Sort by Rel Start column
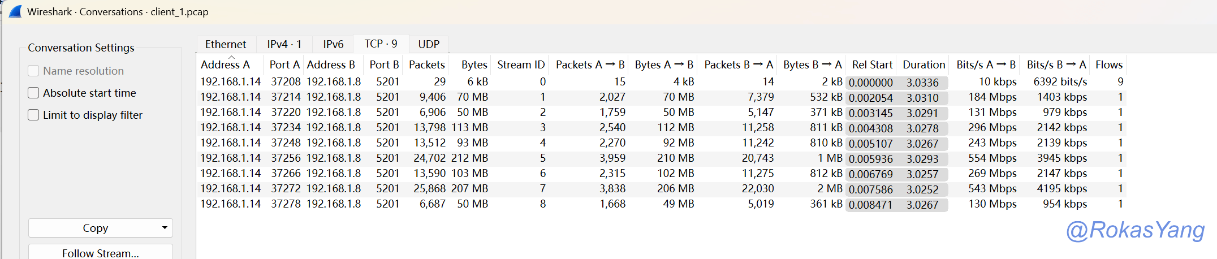 pyautogui.click(x=872, y=64)
